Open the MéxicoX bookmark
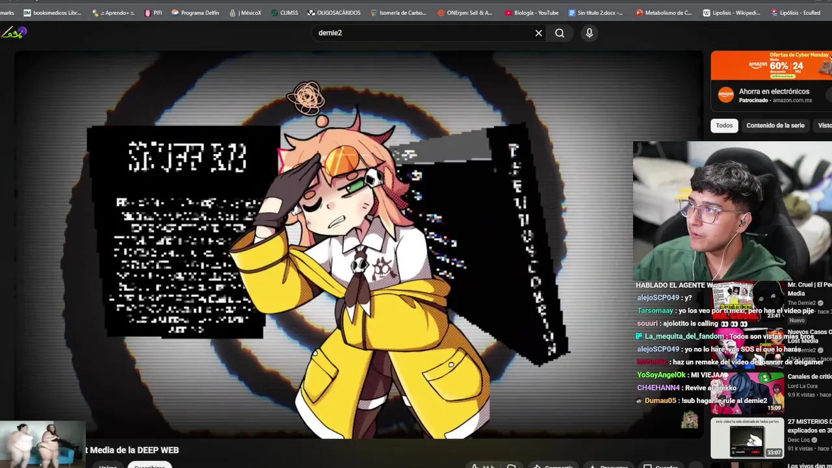Screen dimensions: 832x468 [245, 12]
